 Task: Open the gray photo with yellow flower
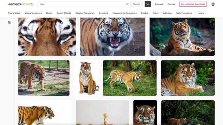click(x=102, y=112)
